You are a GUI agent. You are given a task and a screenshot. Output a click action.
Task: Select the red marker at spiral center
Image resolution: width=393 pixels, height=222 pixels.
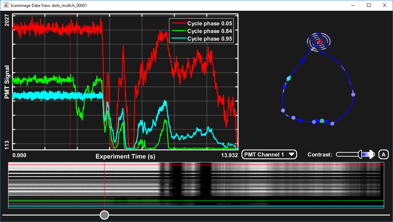click(320, 42)
